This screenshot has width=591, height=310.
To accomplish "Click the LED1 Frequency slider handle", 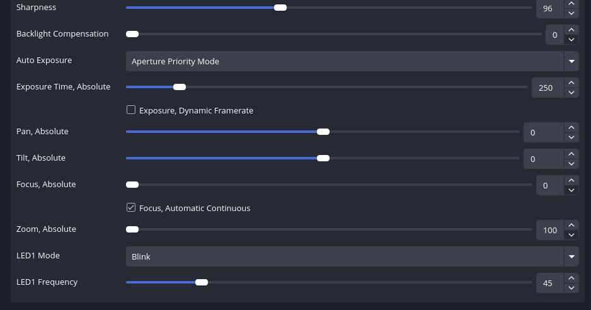I will tap(202, 282).
